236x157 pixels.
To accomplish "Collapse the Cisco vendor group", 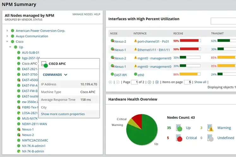I will (x=7, y=42).
